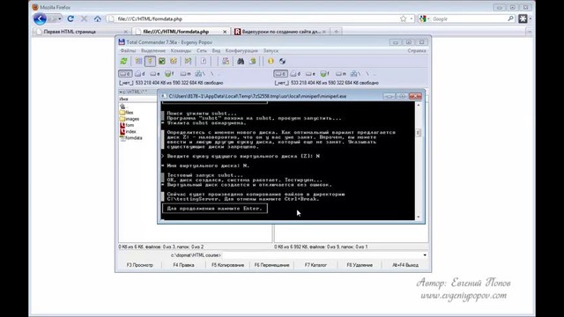Image resolution: width=564 pixels, height=317 pixels.
Task: Open the Выделение menu
Action: pyautogui.click(x=153, y=51)
